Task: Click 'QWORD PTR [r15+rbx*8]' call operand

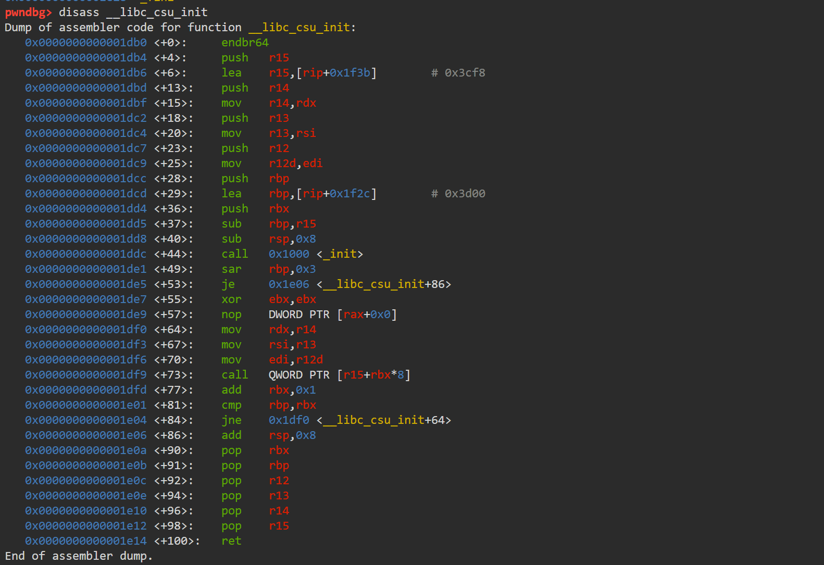Action: point(340,374)
